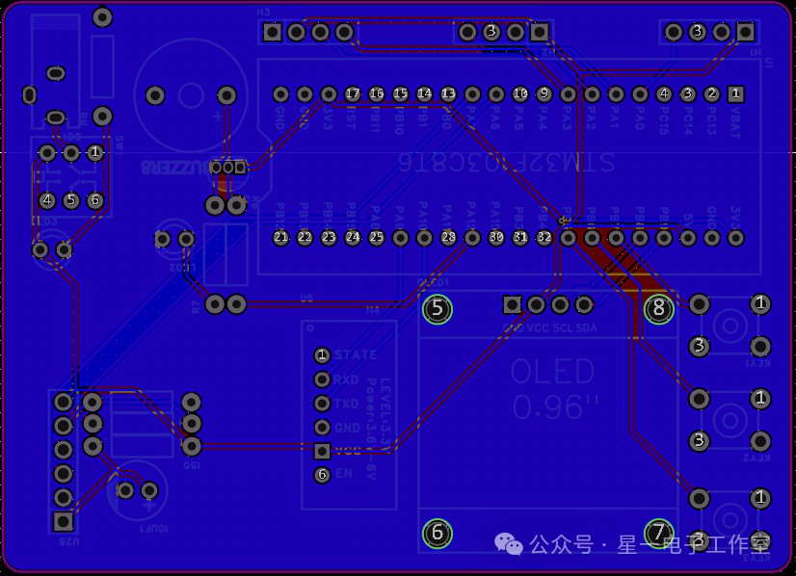Click STM32 bottom-row pad numbered 23
Screen dimensions: 796x576
tap(329, 238)
